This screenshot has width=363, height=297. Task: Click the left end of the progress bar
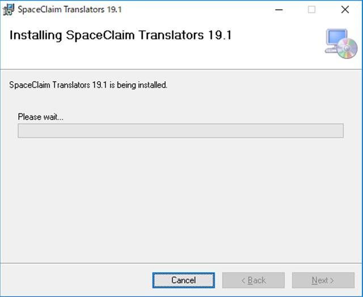click(x=22, y=131)
